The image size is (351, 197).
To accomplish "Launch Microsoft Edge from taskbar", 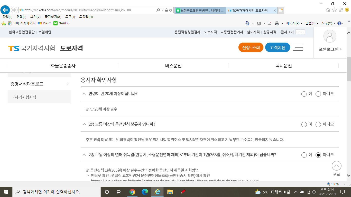I will point(145,192).
